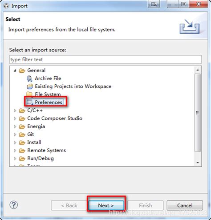Click the Git folder icon
This screenshot has width=211, height=220.
click(22, 134)
